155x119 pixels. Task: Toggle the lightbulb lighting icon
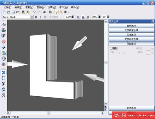(x=57, y=12)
